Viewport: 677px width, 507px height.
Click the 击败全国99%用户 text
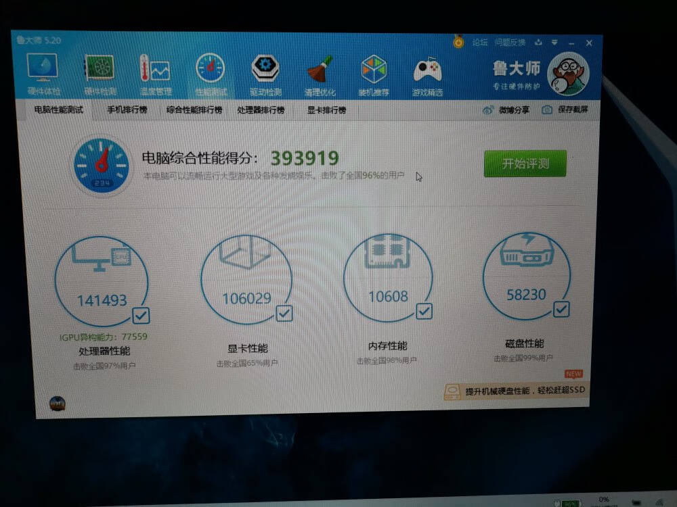[523, 358]
